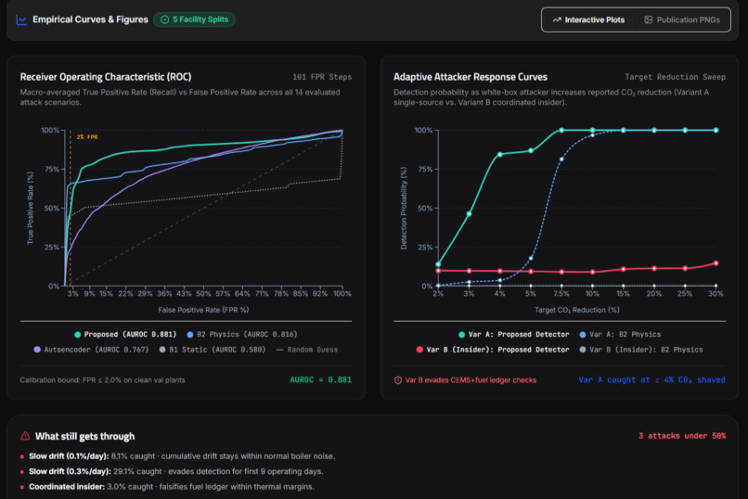Switch to Publication PNGs view

click(682, 19)
